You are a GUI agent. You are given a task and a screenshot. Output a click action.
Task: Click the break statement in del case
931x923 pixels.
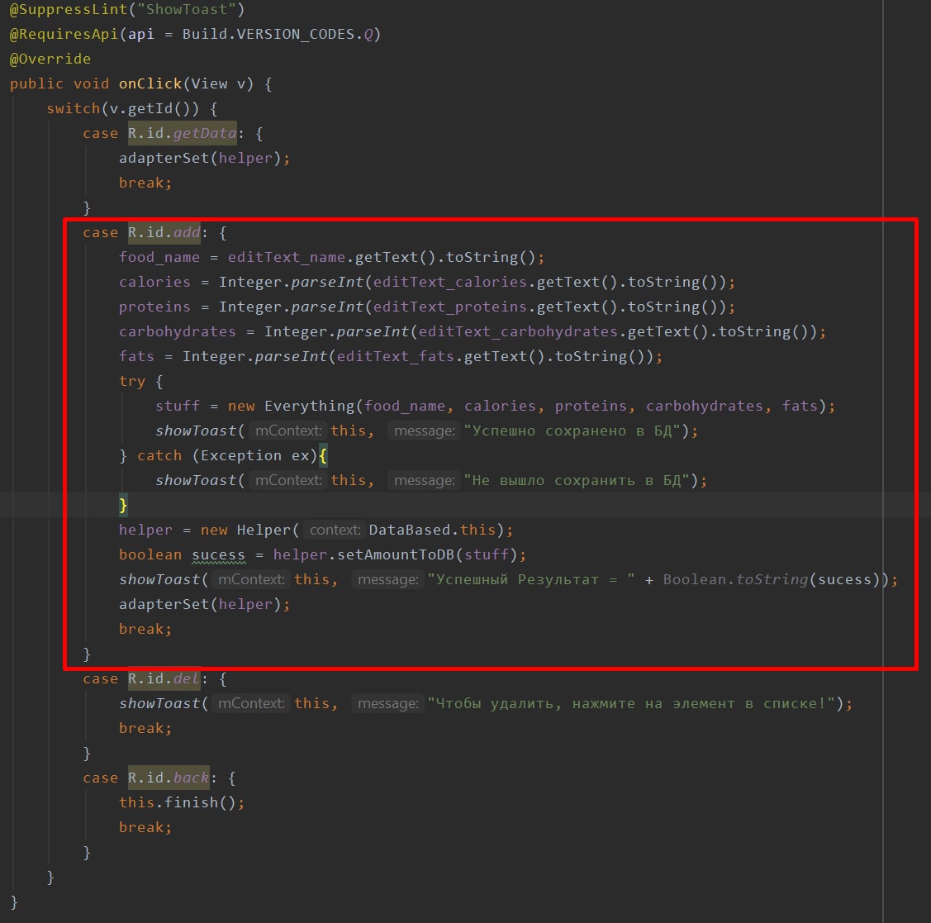click(x=145, y=729)
